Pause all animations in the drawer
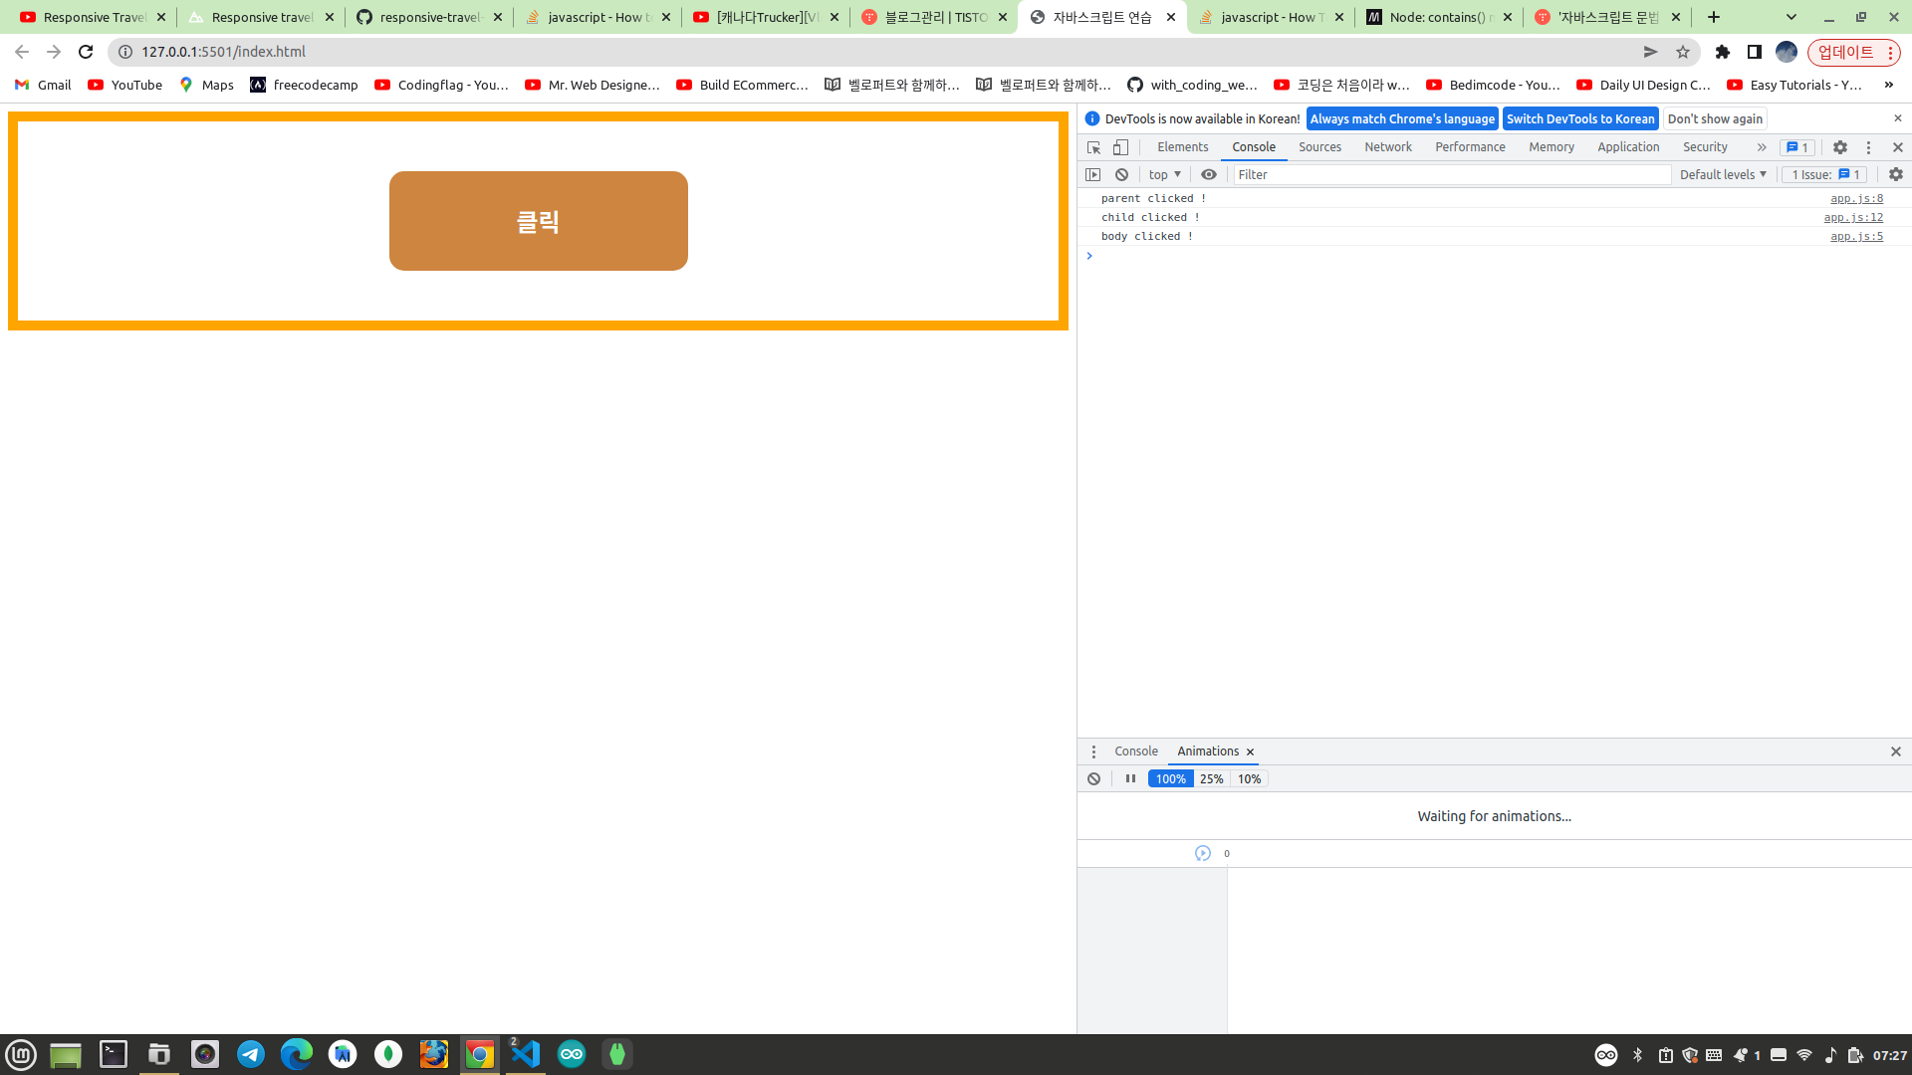The image size is (1912, 1075). click(1130, 778)
